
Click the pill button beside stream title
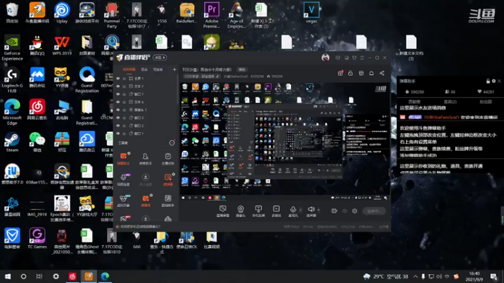tap(242, 70)
